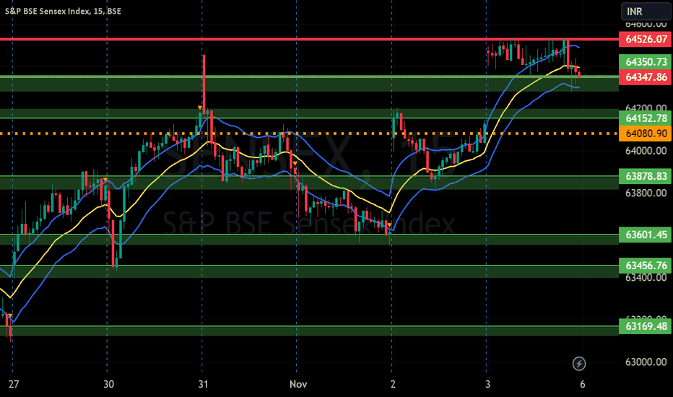673x397 pixels.
Task: Select the red 64347.86 current price label
Action: tap(646, 77)
